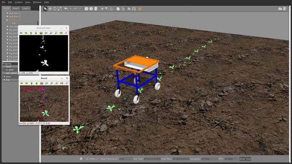Screen dimensions: 292x164
Task: Copy the selected model
Action: (118, 9)
